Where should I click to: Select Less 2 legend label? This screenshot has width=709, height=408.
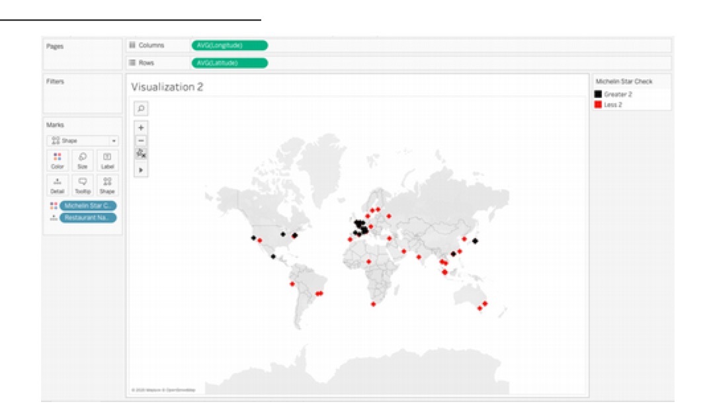[x=612, y=104]
